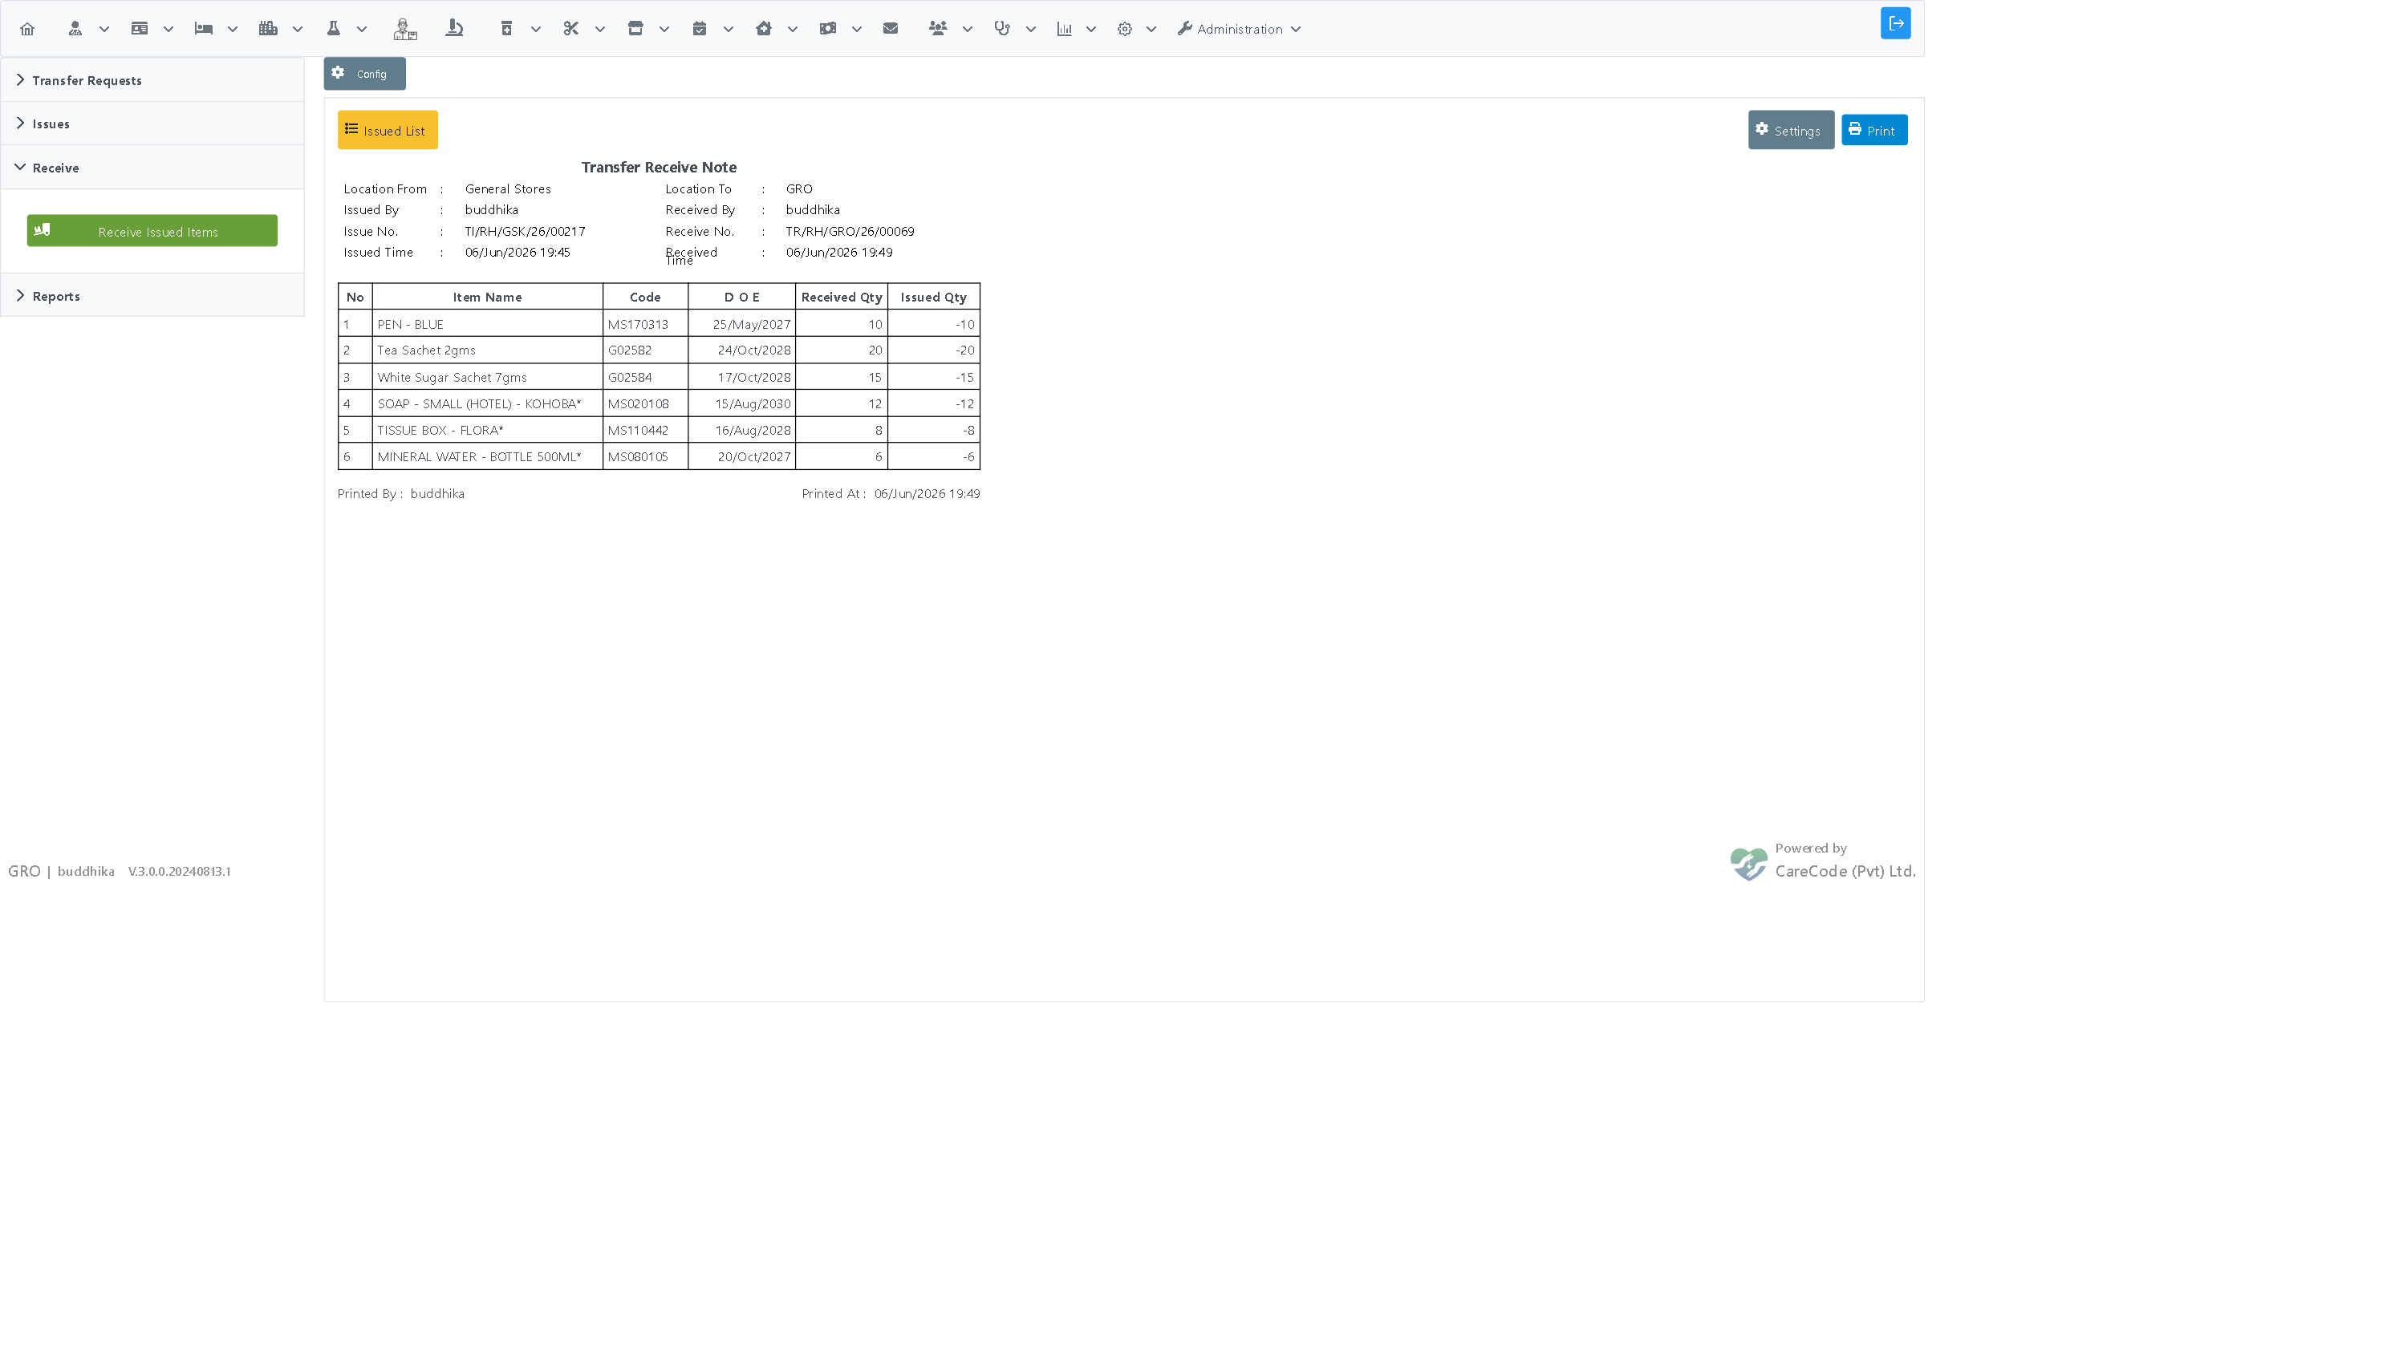Open the medical house menu icon
This screenshot has width=2399, height=1349.
click(764, 29)
